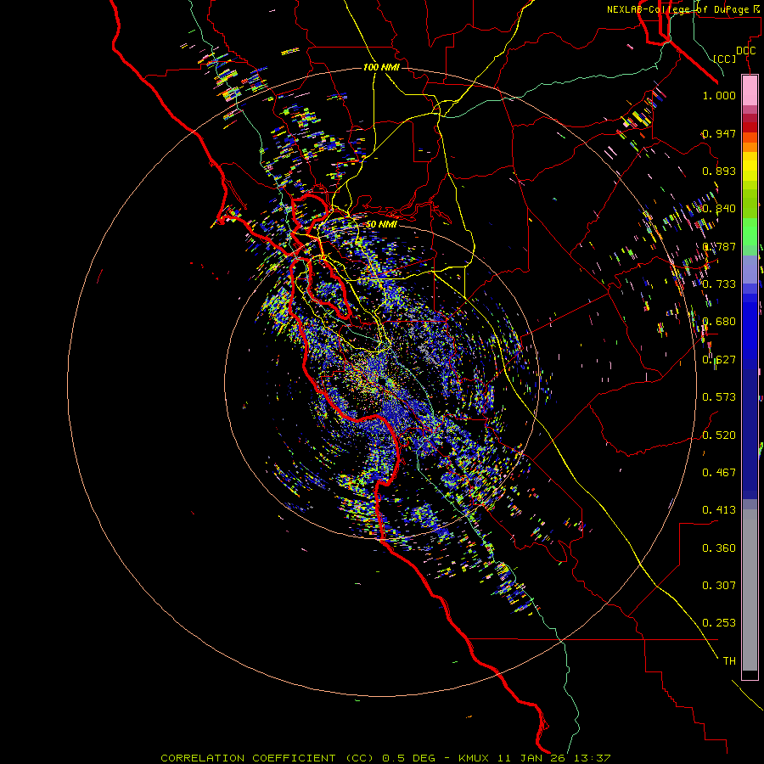The height and width of the screenshot is (764, 764).
Task: Click the 11 JAN 26 date text
Action: [x=531, y=758]
